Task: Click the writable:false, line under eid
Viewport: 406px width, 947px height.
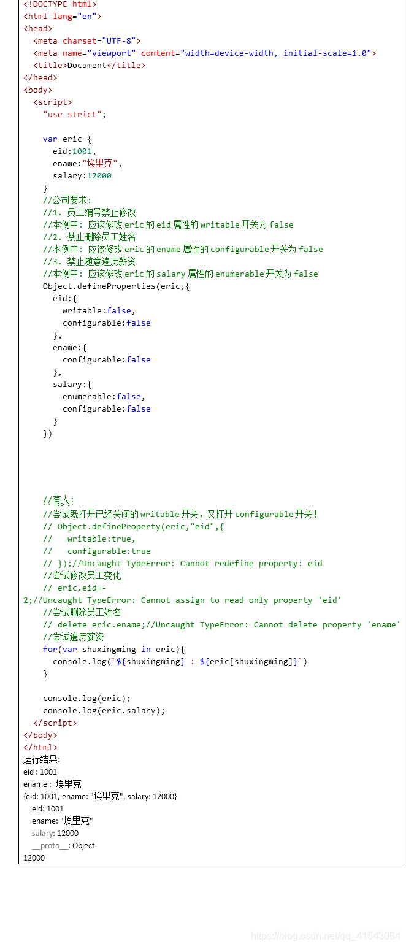Action: click(x=99, y=310)
